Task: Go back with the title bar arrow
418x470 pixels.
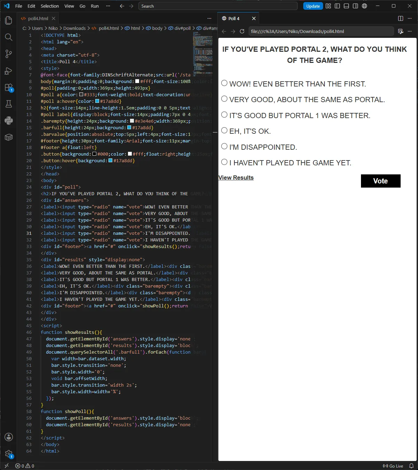Action: click(122, 6)
